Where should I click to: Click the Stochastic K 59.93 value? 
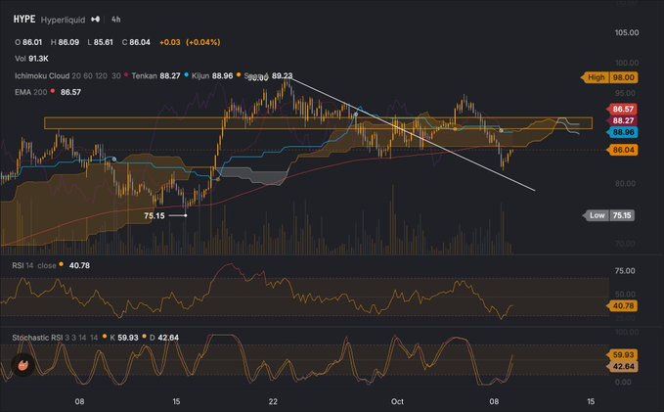click(x=128, y=338)
